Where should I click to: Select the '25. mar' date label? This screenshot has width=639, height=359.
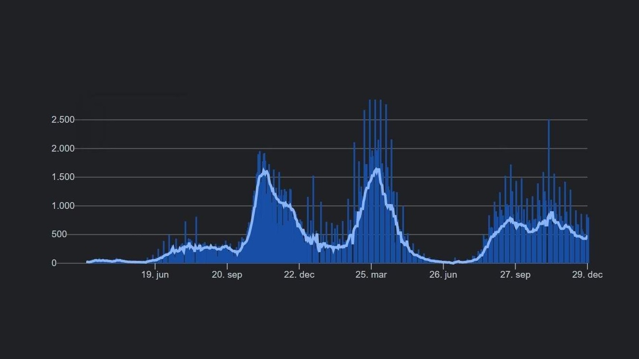coord(371,275)
